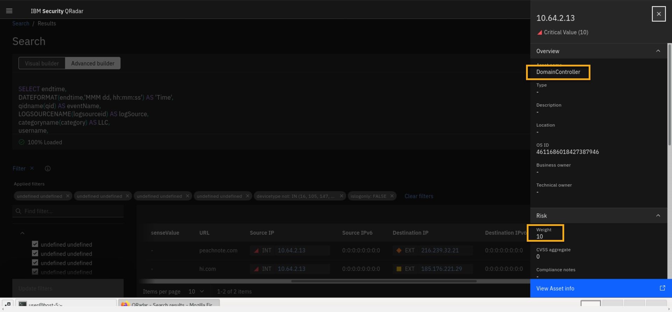Image resolution: width=672 pixels, height=312 pixels.
Task: Click the 1-2 of 2 items pagination text
Action: 234,291
